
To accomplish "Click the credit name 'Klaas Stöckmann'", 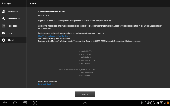I will point(87,60).
